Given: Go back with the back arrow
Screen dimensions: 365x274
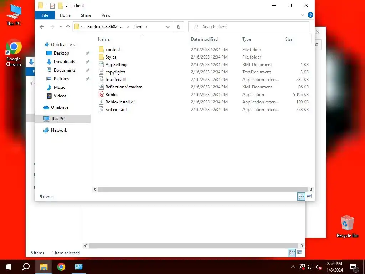Looking at the screenshot, I should pyautogui.click(x=42, y=27).
